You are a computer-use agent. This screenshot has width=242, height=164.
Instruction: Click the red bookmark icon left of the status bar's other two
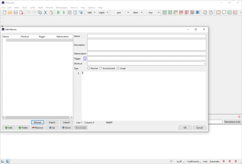click(224, 162)
